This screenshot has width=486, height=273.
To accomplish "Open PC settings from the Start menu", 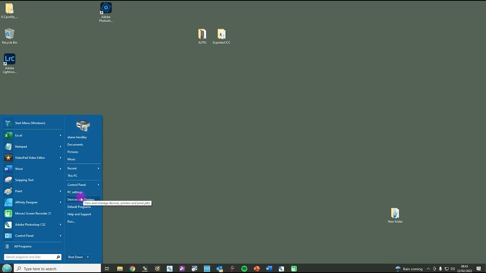I will tap(75, 192).
